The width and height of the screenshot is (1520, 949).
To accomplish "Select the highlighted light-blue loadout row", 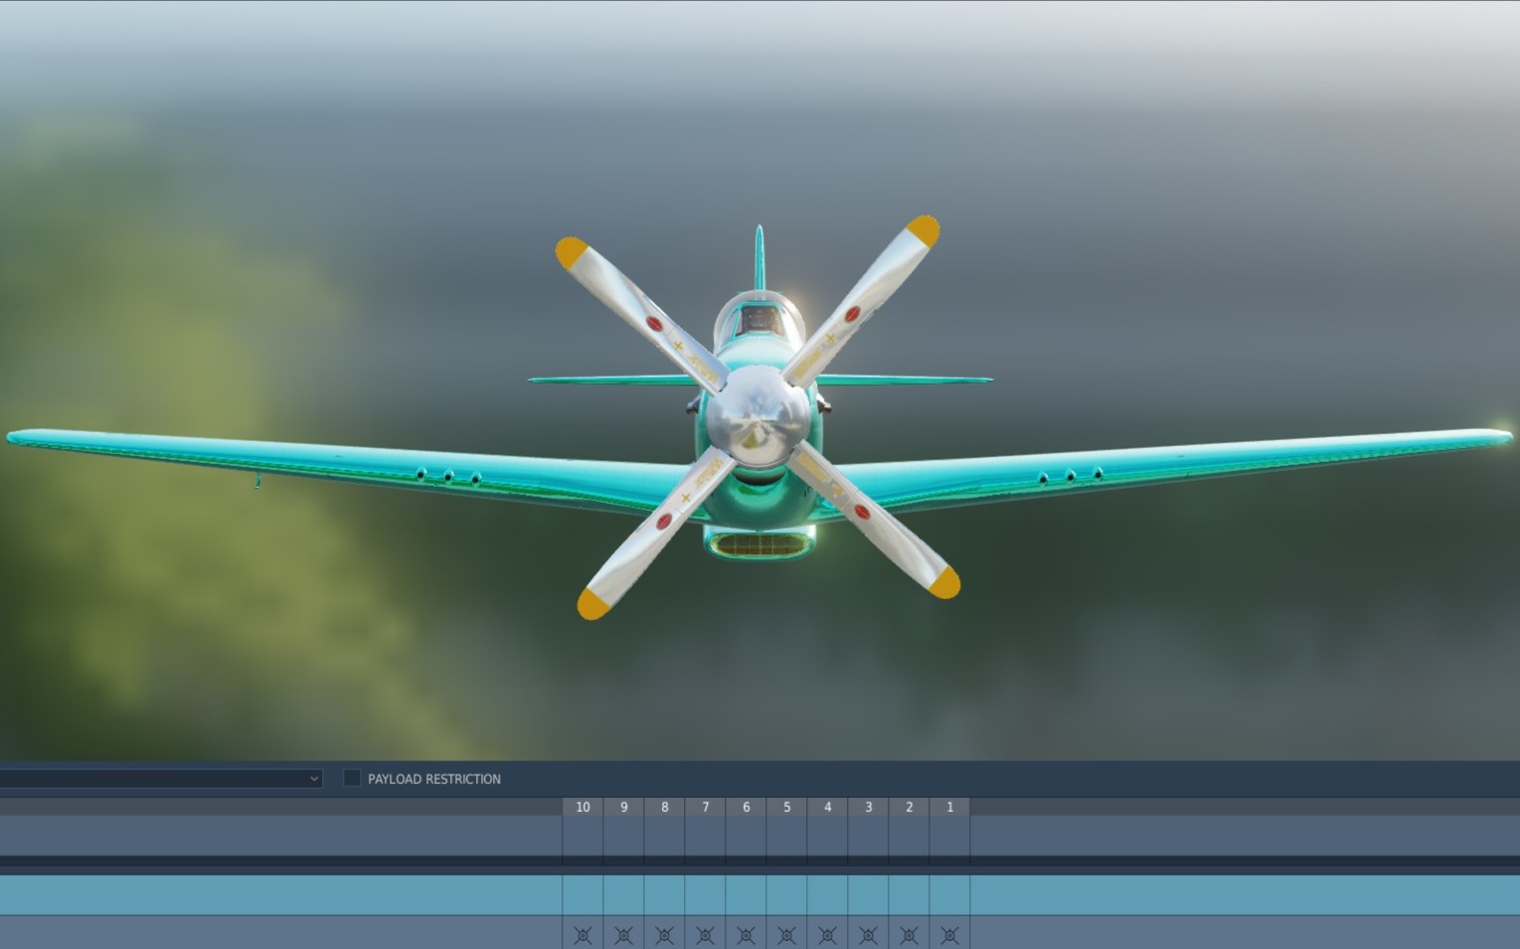I will click(x=278, y=894).
